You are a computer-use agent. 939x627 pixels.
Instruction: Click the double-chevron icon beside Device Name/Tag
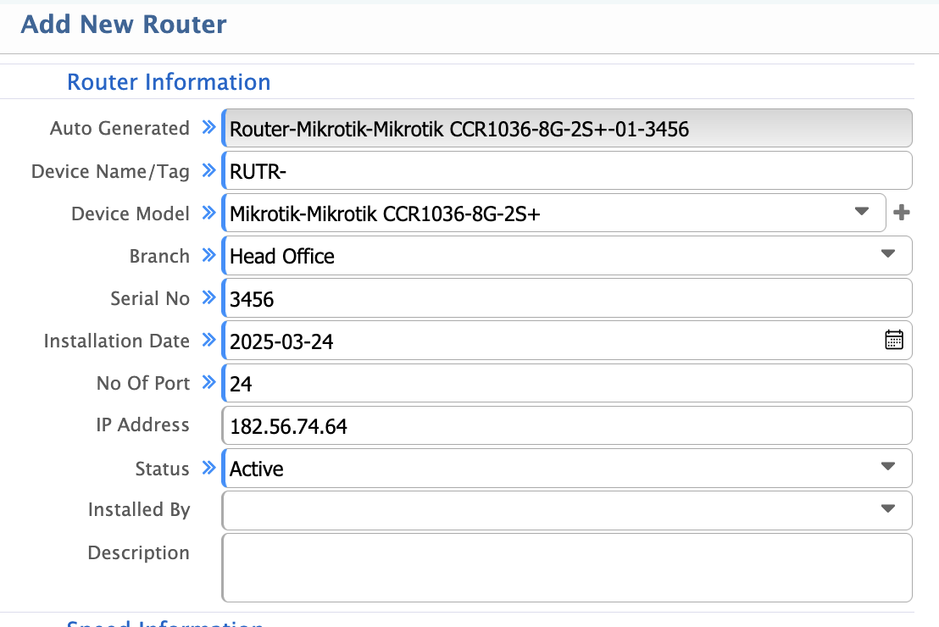click(x=208, y=170)
